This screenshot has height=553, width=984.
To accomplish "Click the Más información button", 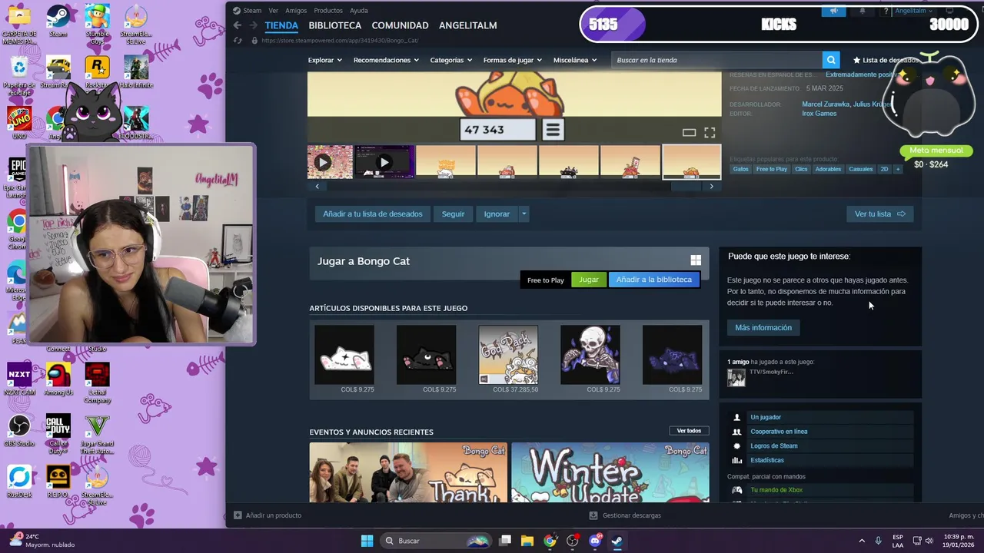I will [x=763, y=328].
